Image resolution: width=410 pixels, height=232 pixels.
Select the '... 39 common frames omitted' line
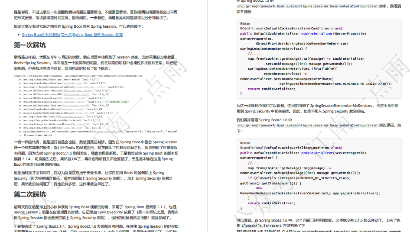[x=35, y=135]
